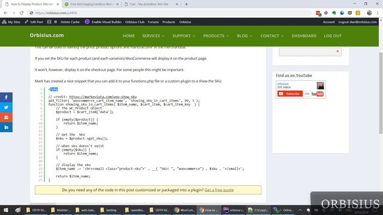The width and height of the screenshot is (383, 215).
Task: Expand the BLOG menu
Action: tap(245, 36)
